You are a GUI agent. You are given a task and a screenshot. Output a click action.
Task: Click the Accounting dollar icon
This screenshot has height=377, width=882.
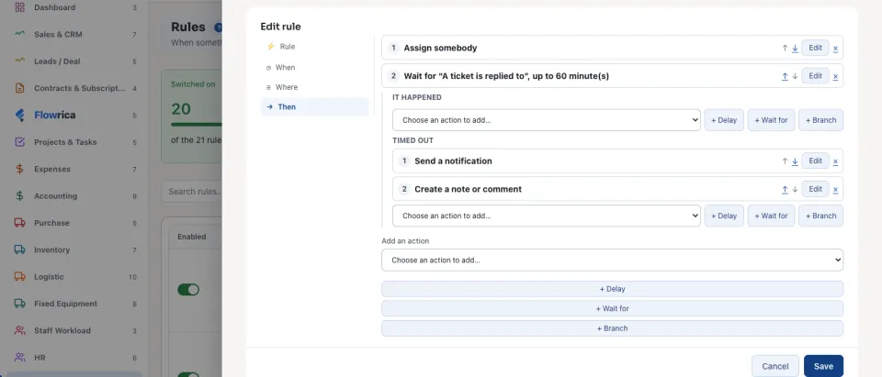19,195
